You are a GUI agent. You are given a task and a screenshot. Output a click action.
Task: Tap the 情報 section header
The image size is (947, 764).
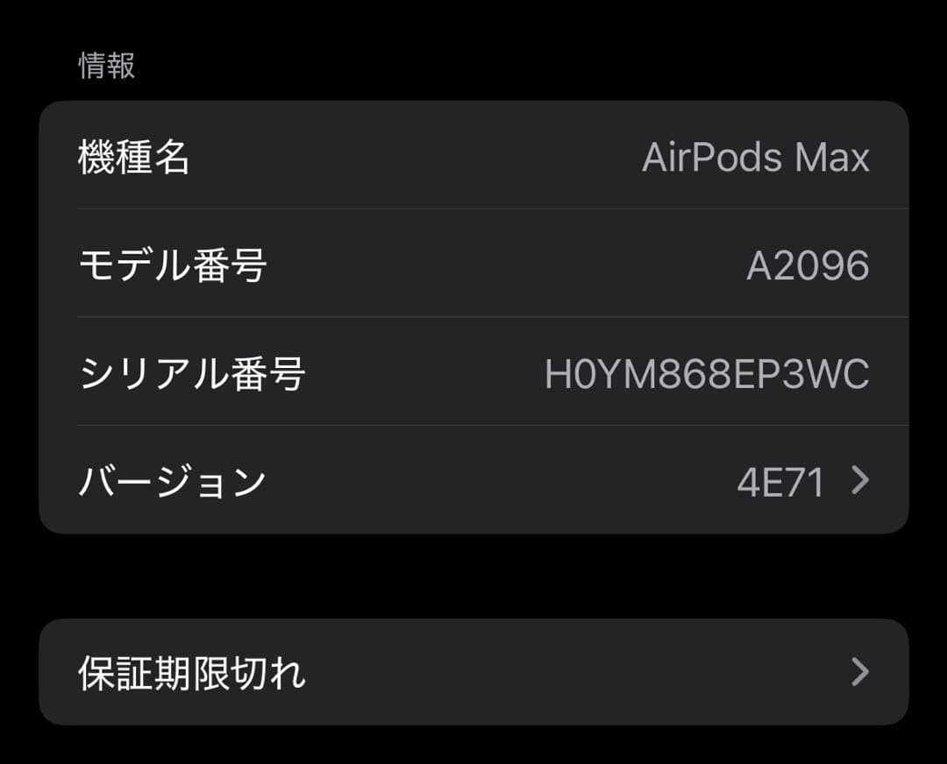pyautogui.click(x=107, y=65)
